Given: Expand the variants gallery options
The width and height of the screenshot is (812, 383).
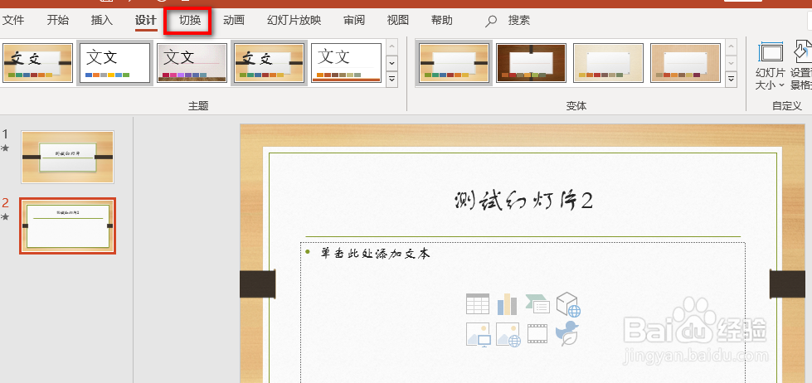Looking at the screenshot, I should point(732,80).
